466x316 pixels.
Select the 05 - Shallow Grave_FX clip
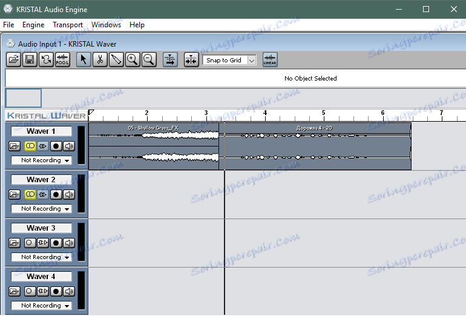point(154,146)
